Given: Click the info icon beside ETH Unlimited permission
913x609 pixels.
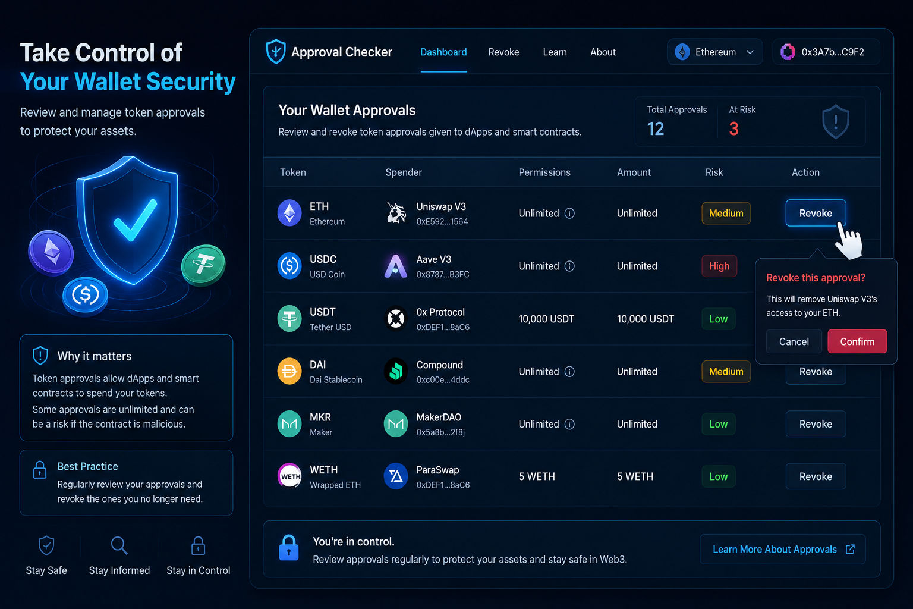Looking at the screenshot, I should coord(569,213).
